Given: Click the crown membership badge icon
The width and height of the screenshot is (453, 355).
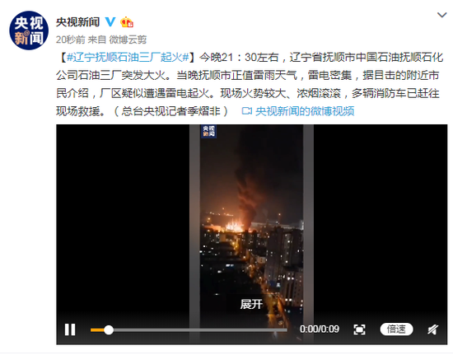Looking at the screenshot, I should [x=127, y=22].
